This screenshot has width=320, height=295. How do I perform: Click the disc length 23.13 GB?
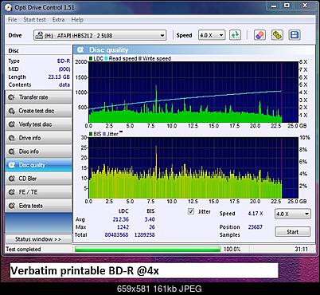click(59, 77)
